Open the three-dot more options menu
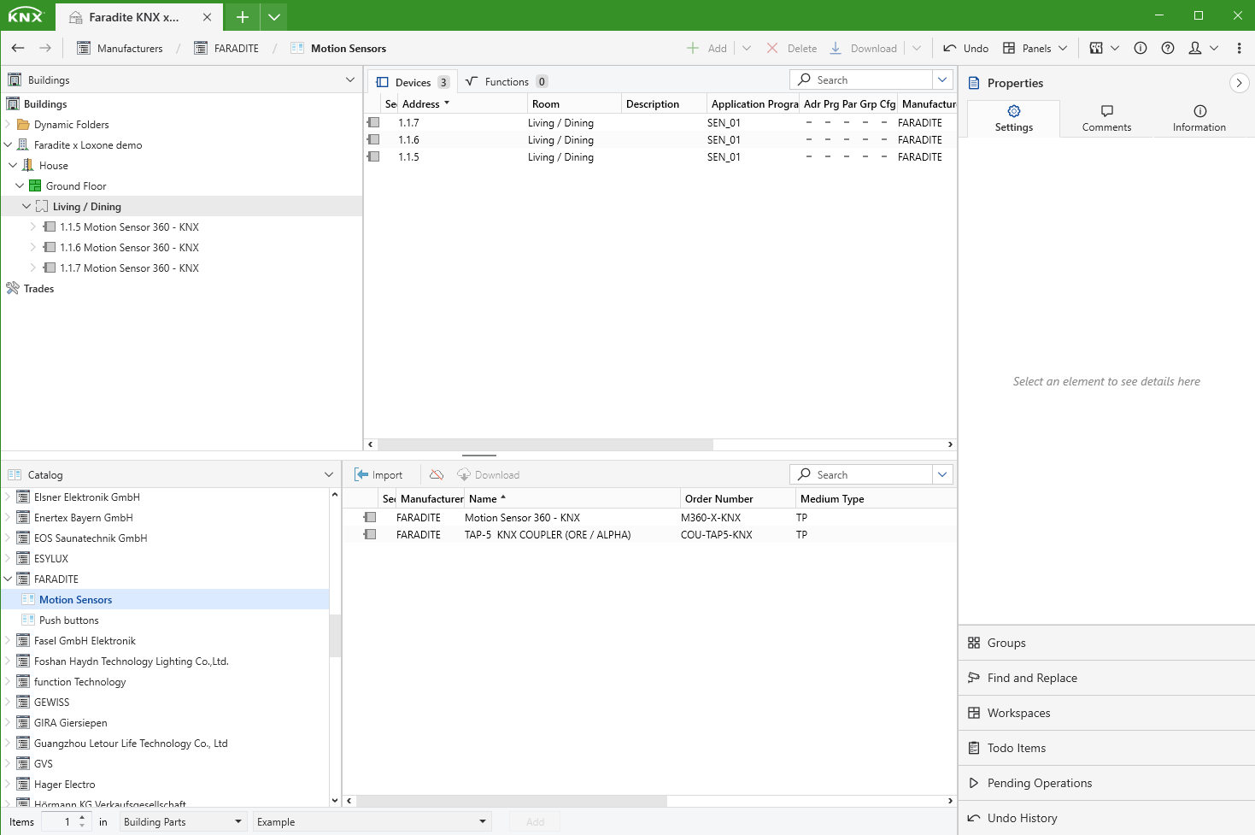Screen dimensions: 1255x835 pos(1240,48)
